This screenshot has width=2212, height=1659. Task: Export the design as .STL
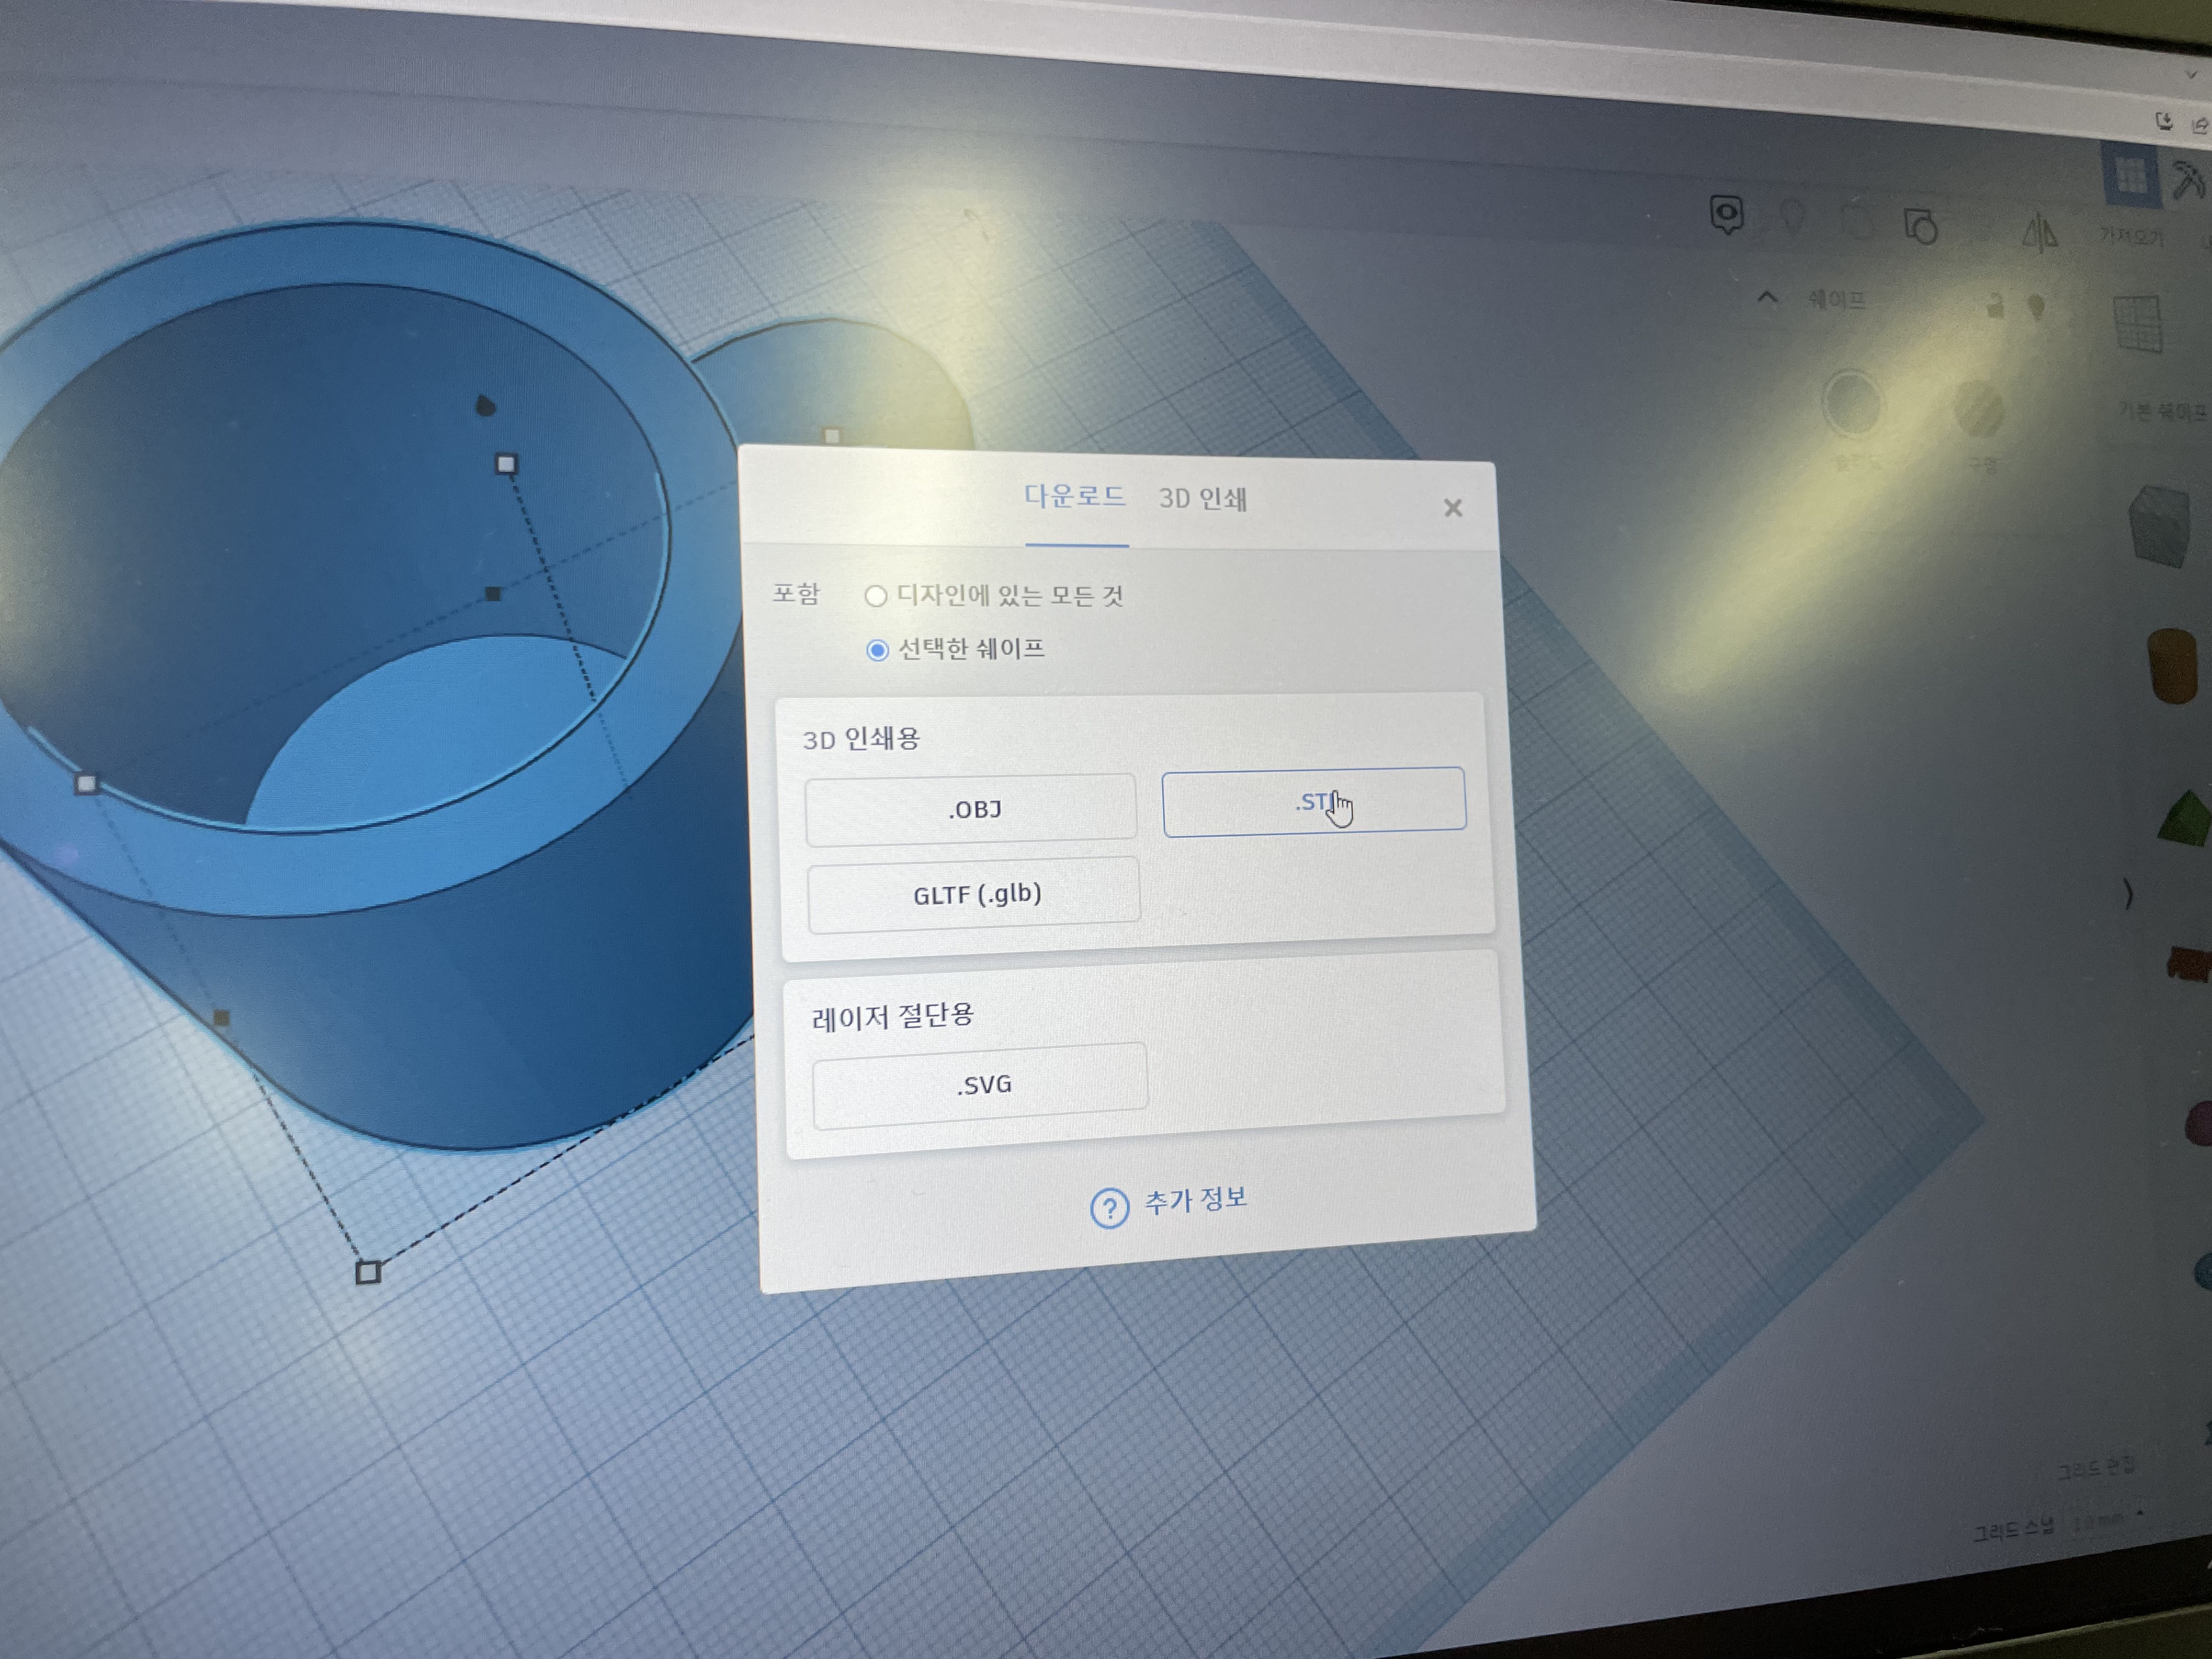(x=1313, y=801)
